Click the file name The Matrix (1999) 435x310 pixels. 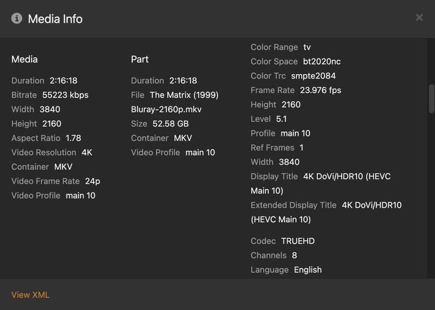[x=184, y=95]
